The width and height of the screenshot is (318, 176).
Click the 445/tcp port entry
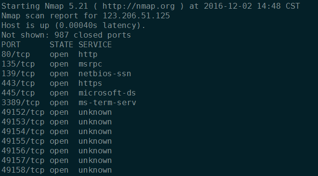point(18,93)
